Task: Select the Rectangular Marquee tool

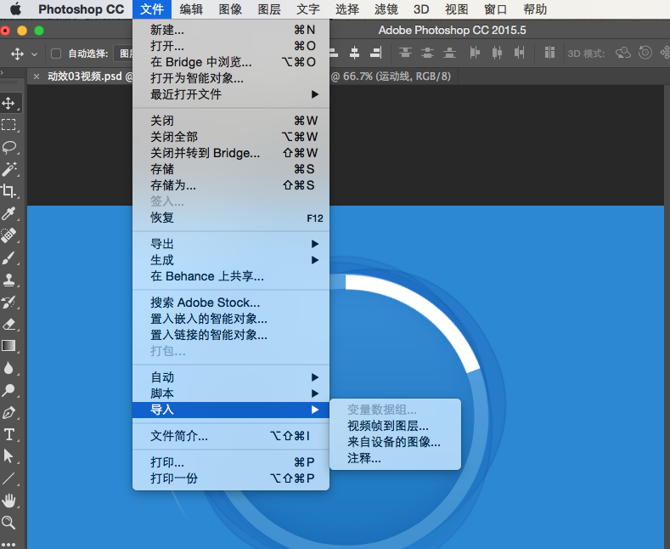Action: coord(8,125)
